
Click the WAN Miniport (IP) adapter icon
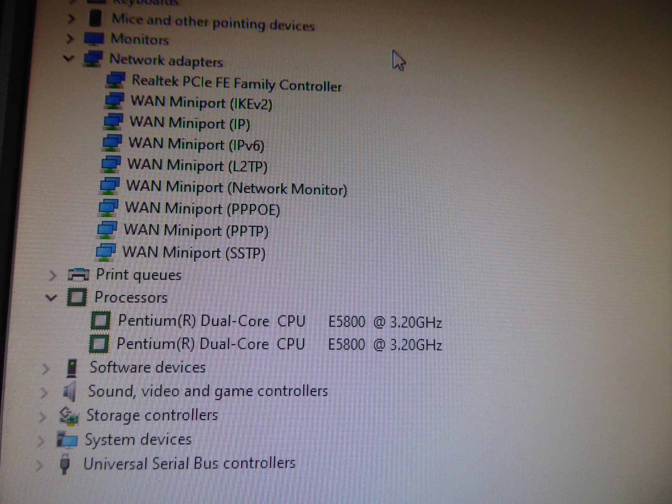pyautogui.click(x=113, y=121)
